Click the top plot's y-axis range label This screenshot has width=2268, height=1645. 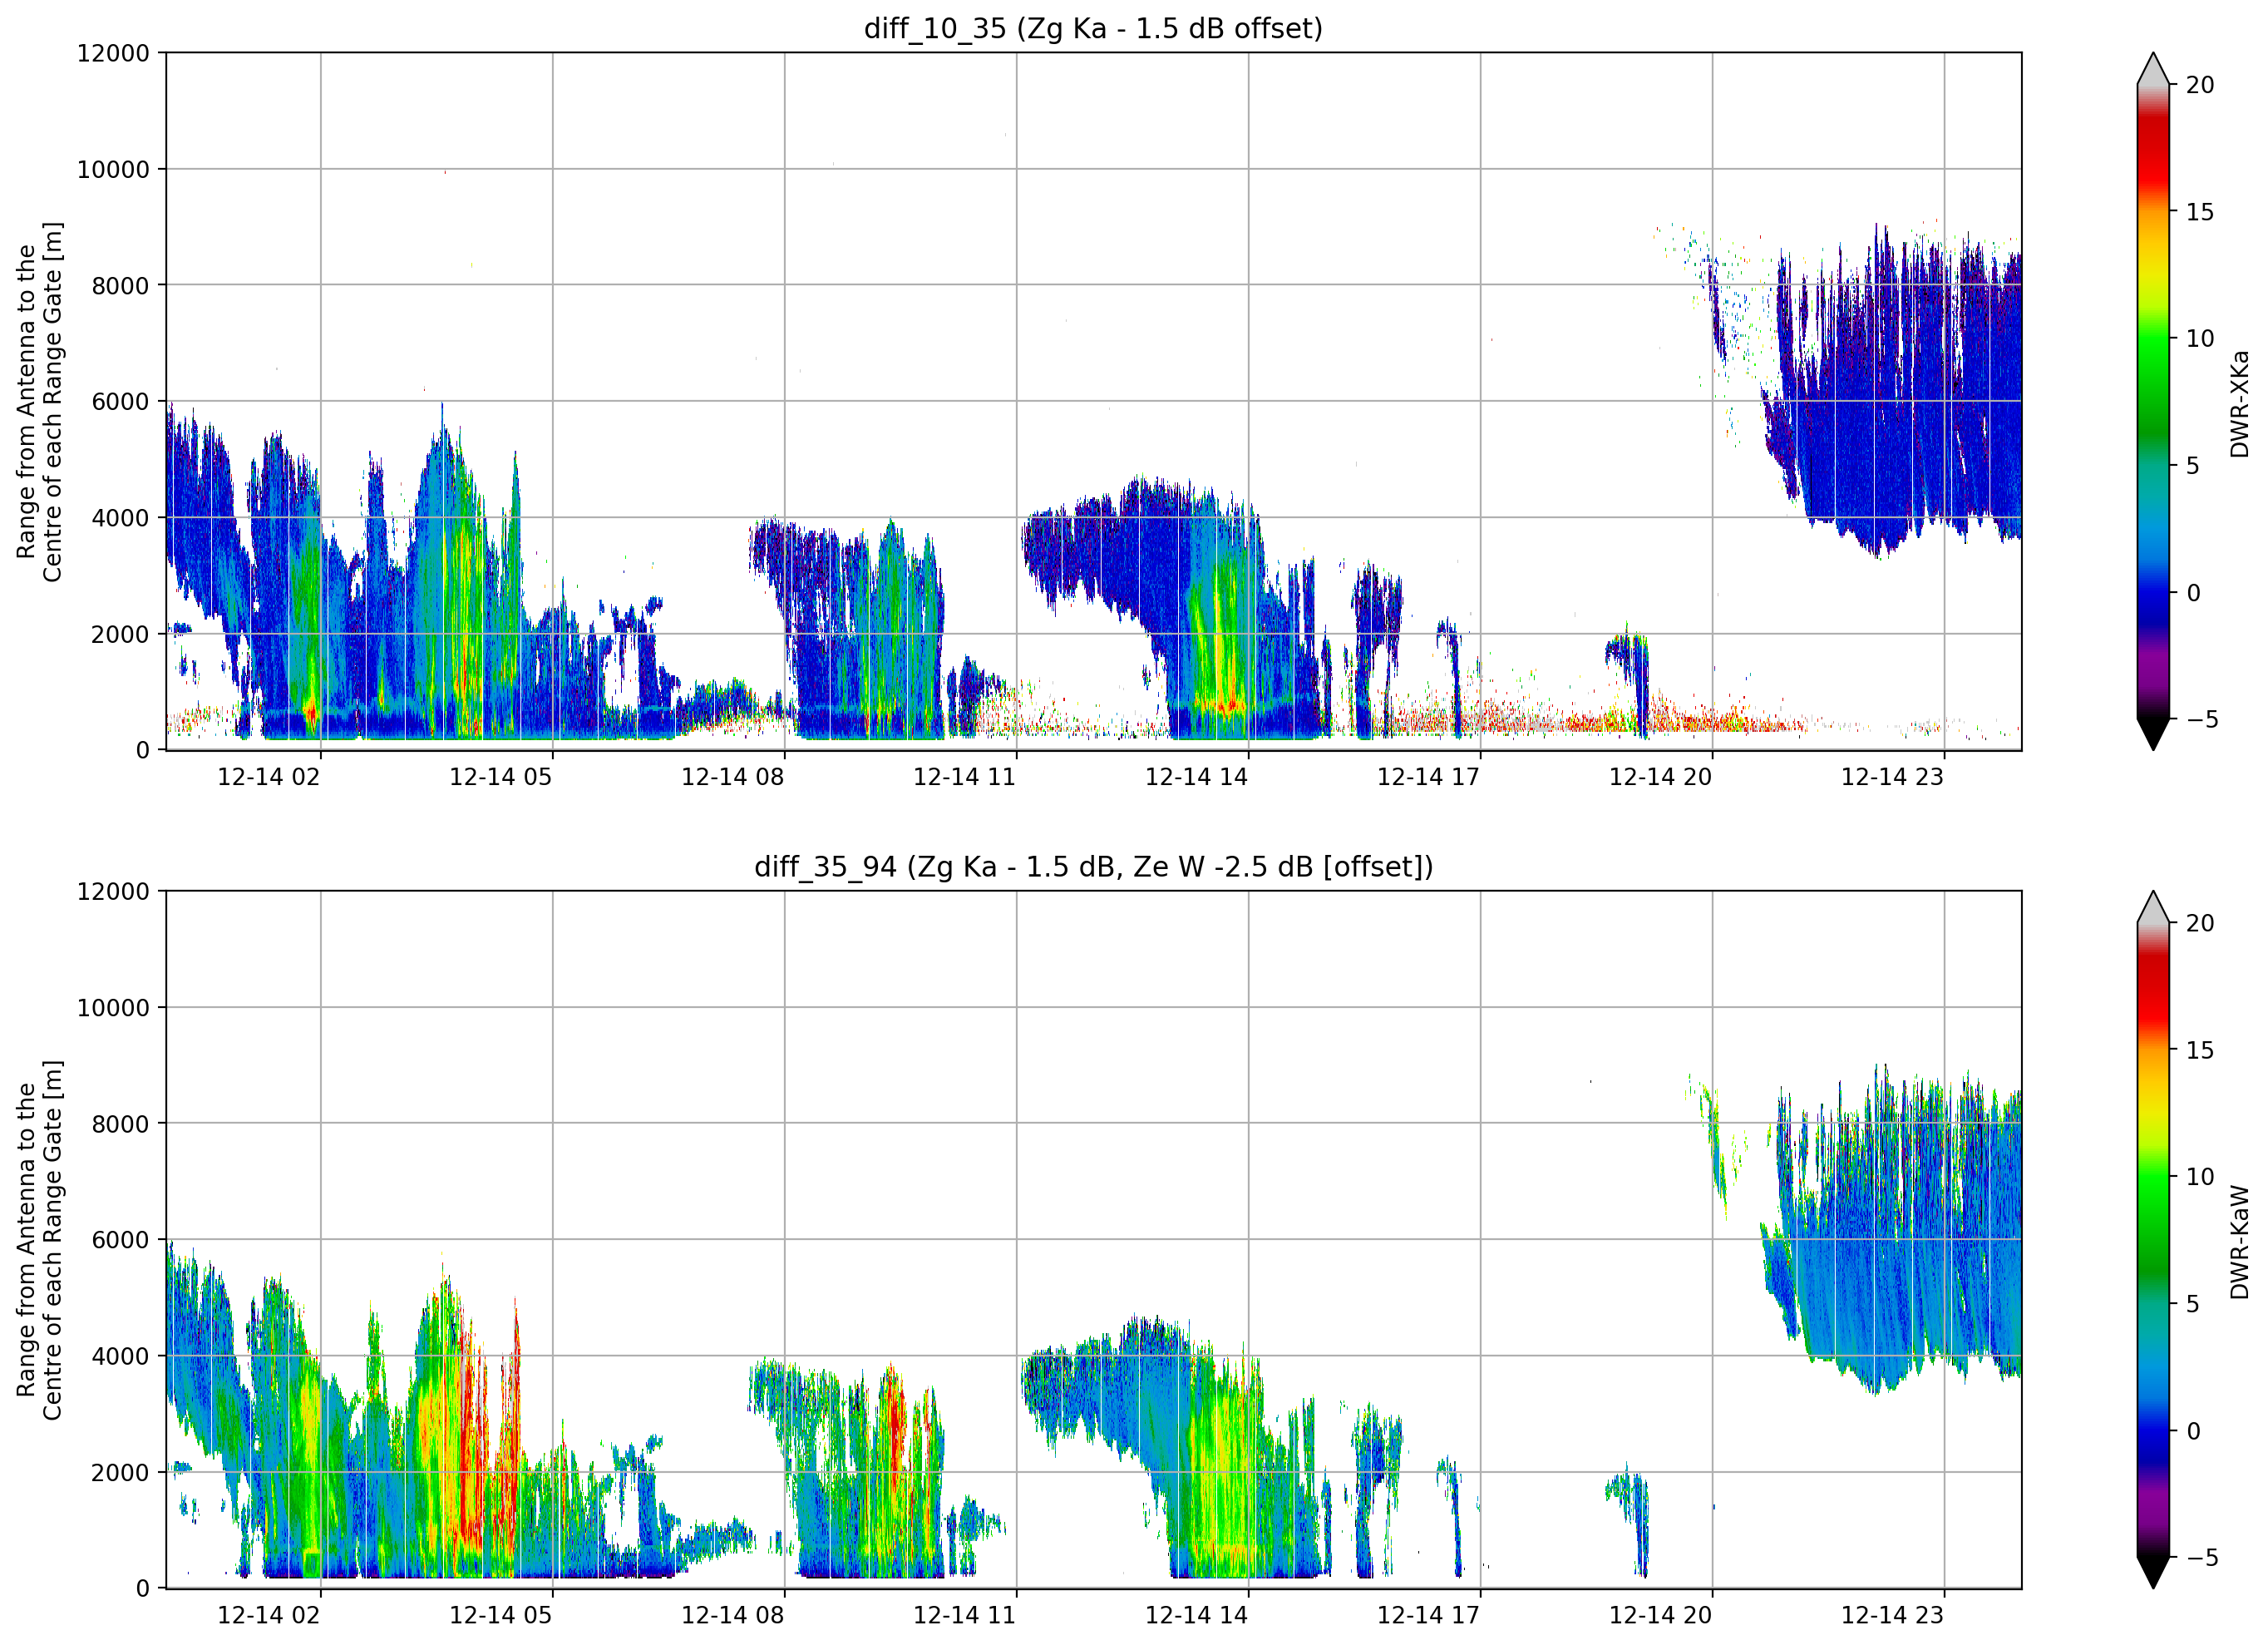point(40,401)
